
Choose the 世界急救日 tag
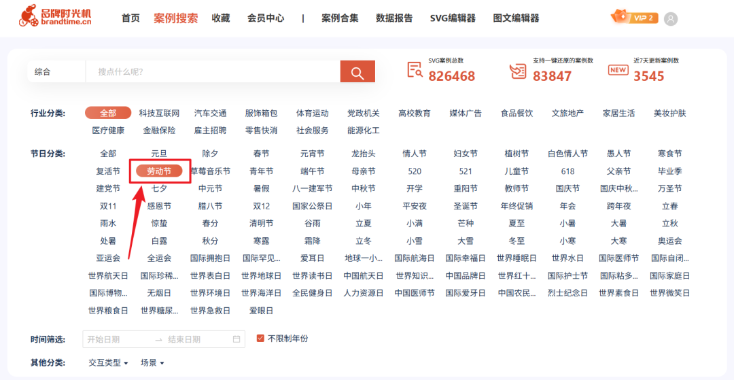pos(210,310)
